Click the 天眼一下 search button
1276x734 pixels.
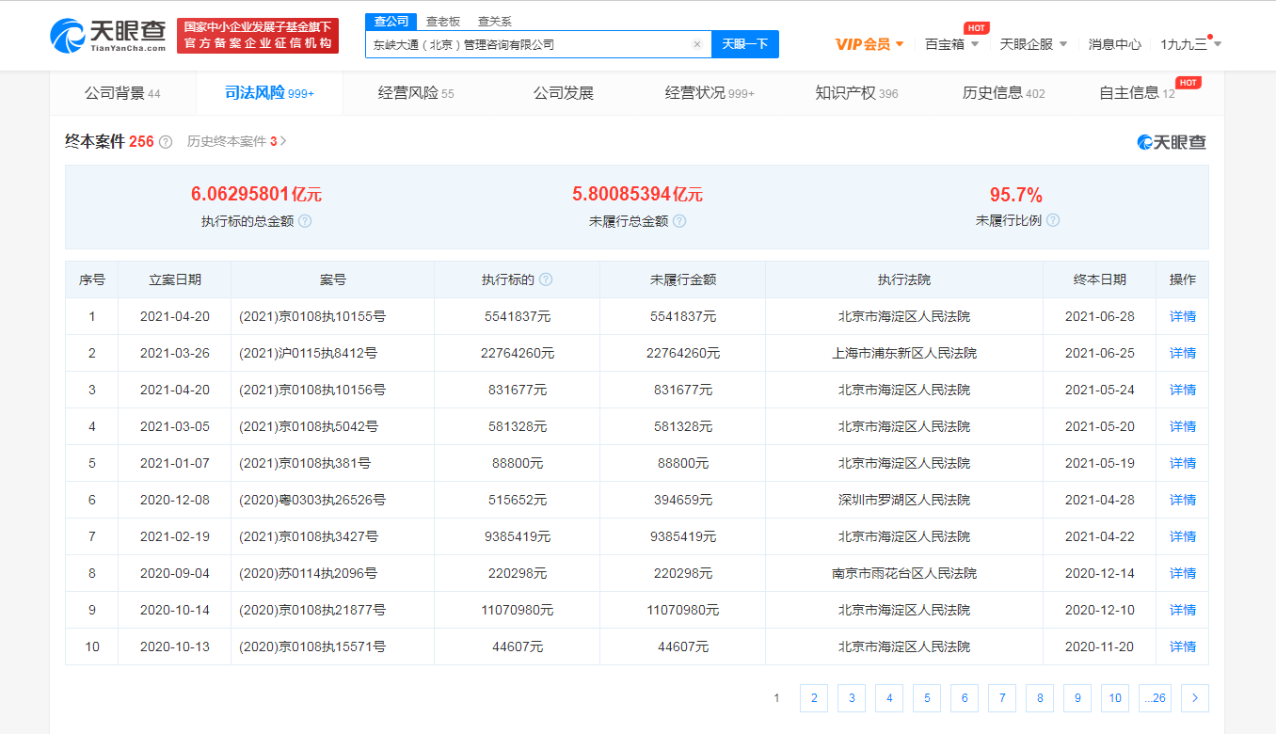(744, 44)
